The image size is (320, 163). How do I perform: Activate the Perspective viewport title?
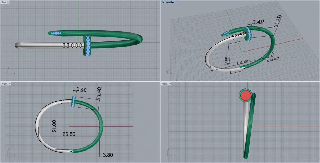point(168,2)
